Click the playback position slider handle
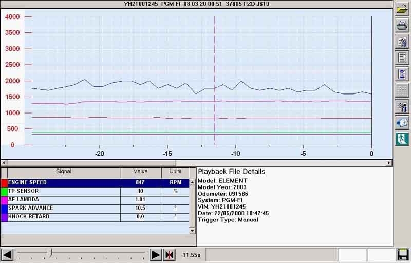The width and height of the screenshot is (411, 263). click(50, 253)
